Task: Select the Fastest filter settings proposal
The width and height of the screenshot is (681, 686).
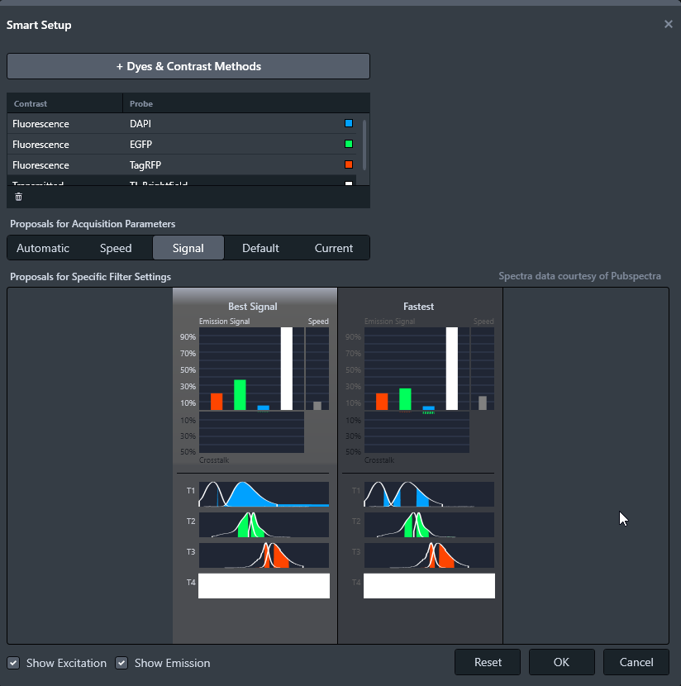Action: point(419,307)
